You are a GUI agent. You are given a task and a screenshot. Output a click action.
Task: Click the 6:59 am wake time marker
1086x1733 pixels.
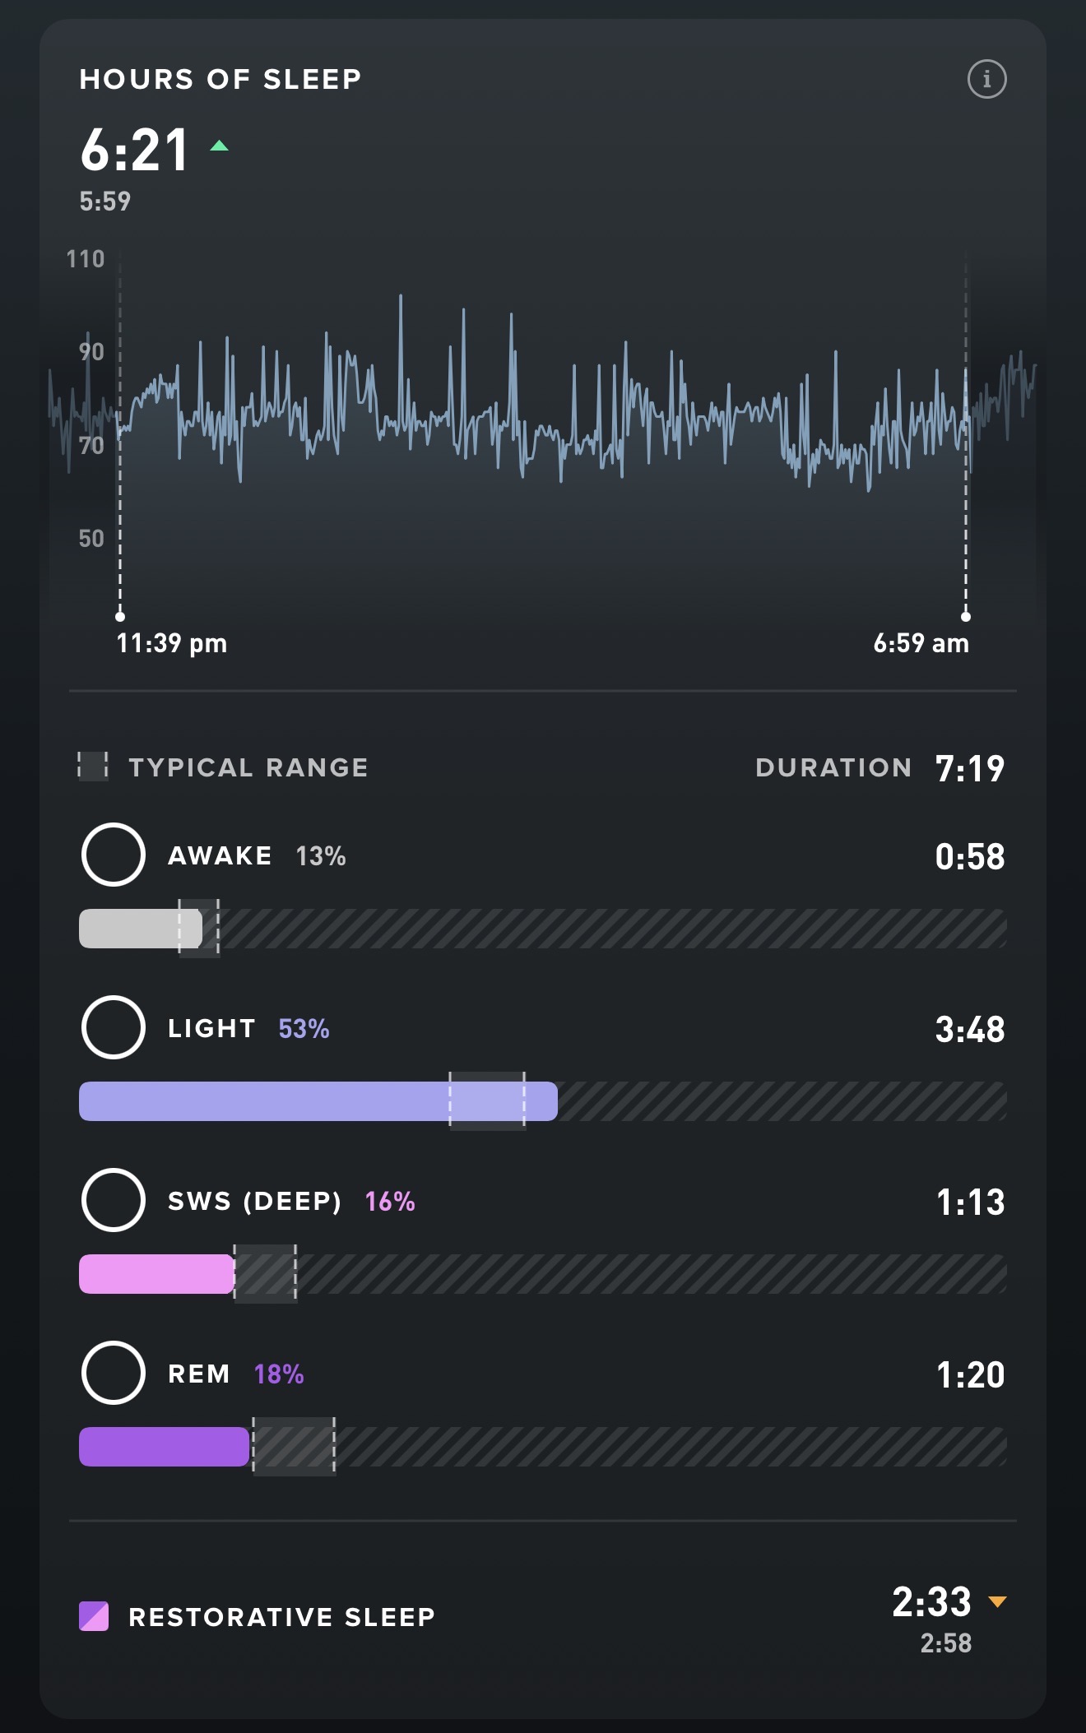tap(966, 616)
